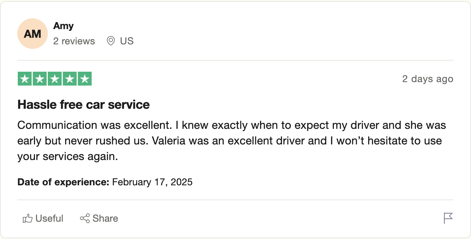Click the location pin icon
The image size is (471, 239).
coord(111,41)
